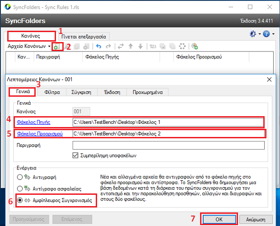Open the Σύγκριση tab
The height and width of the screenshot is (226, 280).
pos(81,92)
